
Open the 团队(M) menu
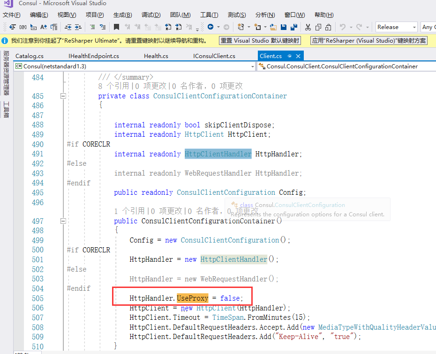180,15
